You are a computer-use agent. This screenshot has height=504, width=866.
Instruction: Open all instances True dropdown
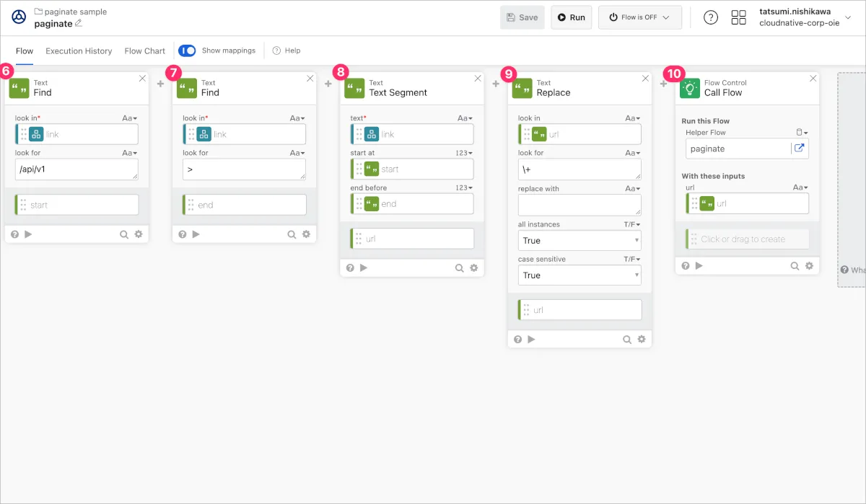pyautogui.click(x=579, y=241)
